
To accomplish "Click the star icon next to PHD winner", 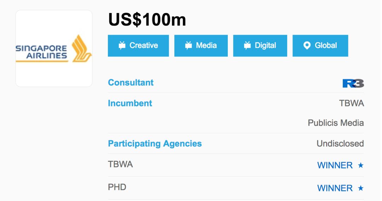I will [x=361, y=188].
